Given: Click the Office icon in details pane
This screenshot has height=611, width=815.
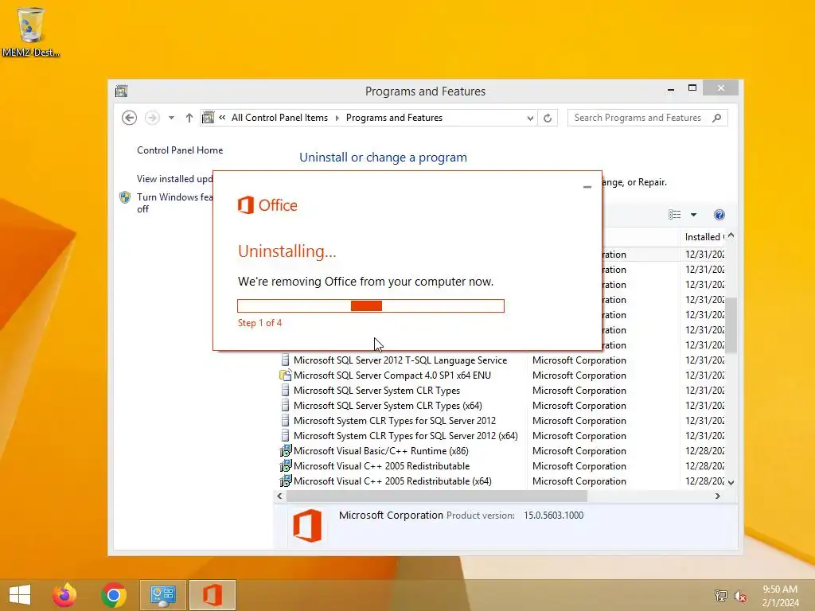Looking at the screenshot, I should tap(306, 526).
